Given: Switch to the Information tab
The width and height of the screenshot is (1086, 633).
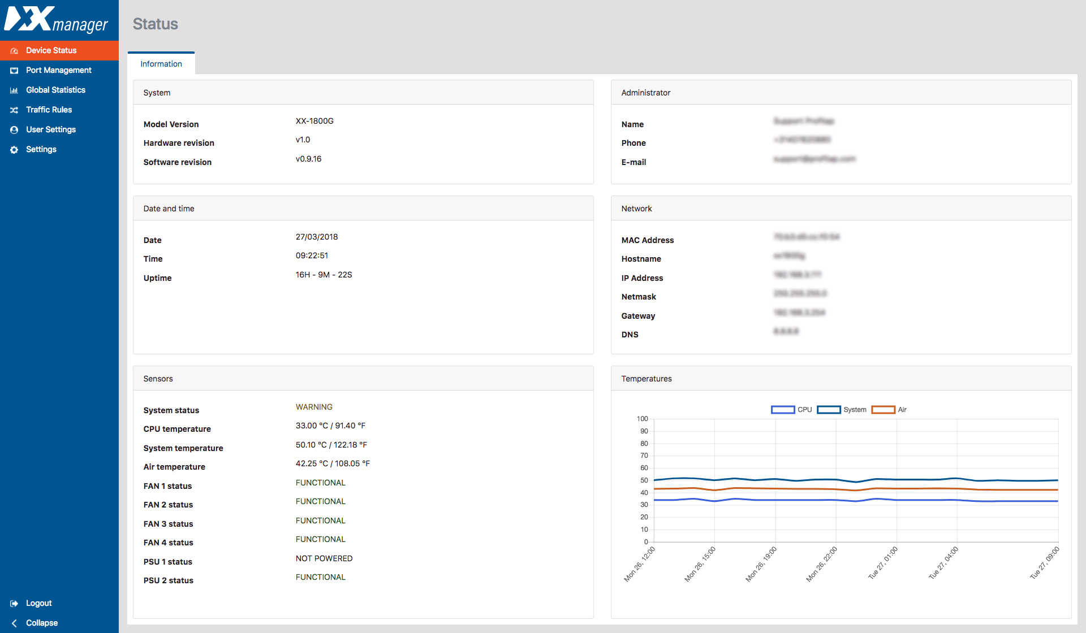Looking at the screenshot, I should click(161, 64).
